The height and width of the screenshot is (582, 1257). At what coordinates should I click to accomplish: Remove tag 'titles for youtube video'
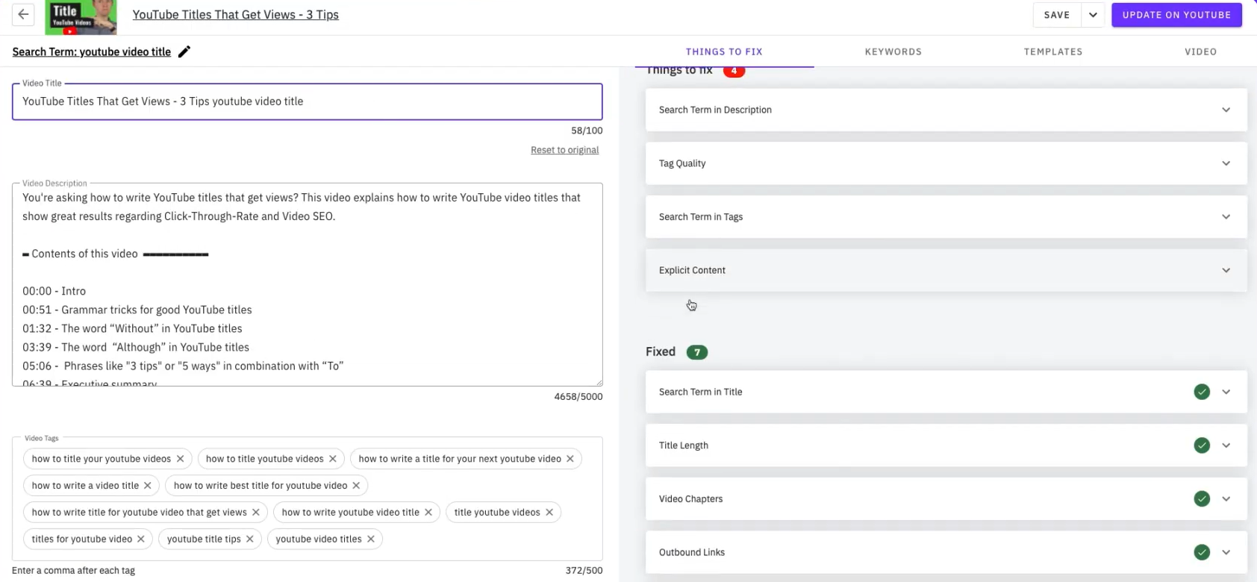pos(141,539)
